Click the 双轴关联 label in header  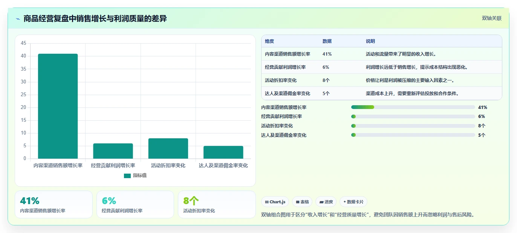(492, 18)
